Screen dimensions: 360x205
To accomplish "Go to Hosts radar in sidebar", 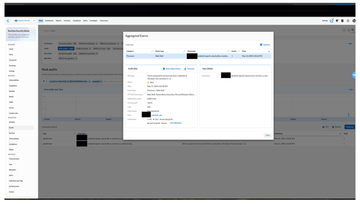I will coord(11,55).
